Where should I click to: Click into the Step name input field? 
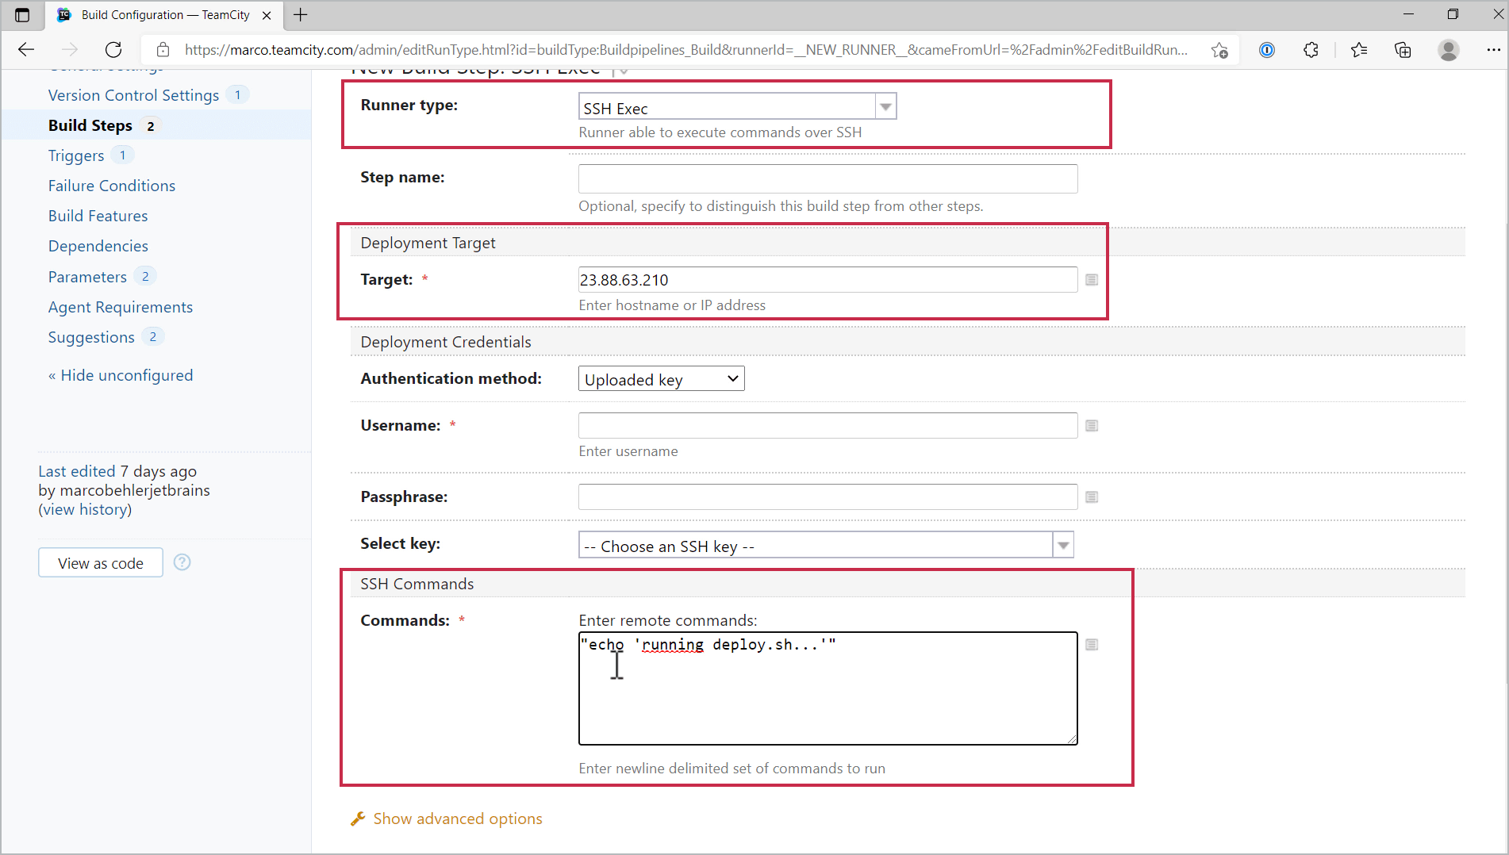click(827, 178)
